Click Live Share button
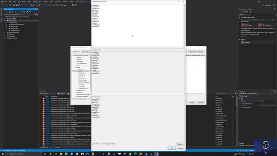Image resolution: width=277 pixels, height=156 pixels. point(267,5)
